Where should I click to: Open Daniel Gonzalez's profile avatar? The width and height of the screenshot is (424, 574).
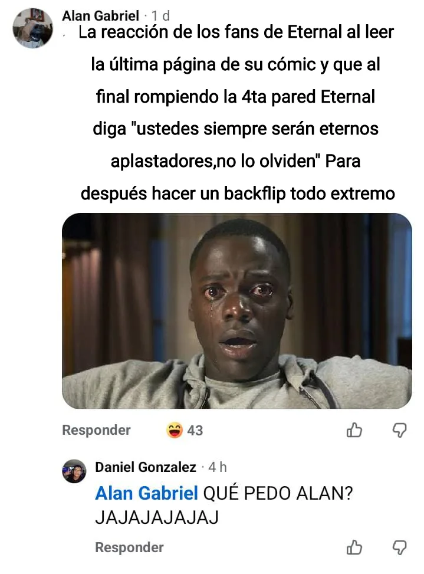click(74, 471)
